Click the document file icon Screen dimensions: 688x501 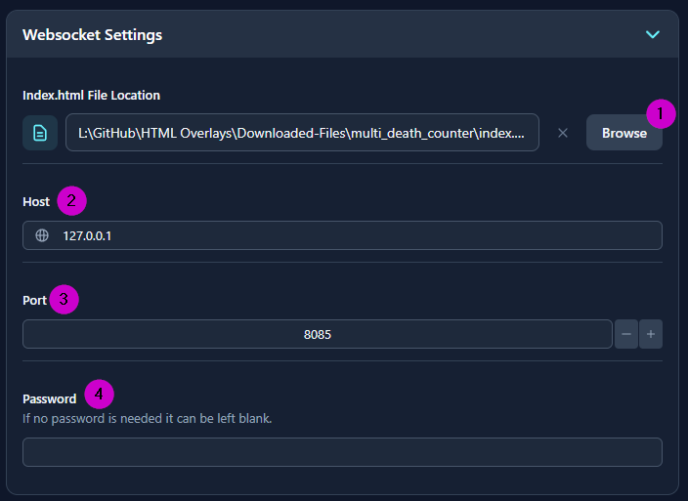tap(40, 133)
